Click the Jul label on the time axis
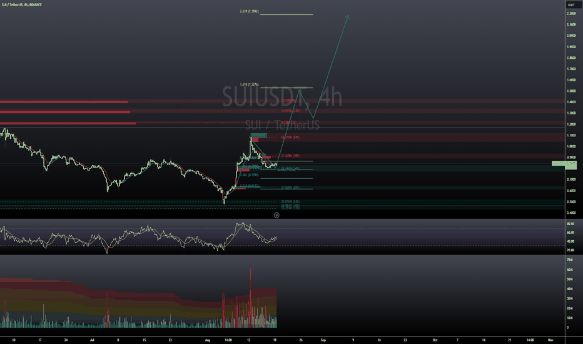 (x=92, y=340)
